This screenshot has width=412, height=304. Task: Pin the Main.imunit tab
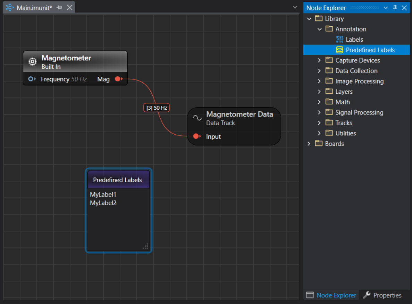pyautogui.click(x=59, y=8)
